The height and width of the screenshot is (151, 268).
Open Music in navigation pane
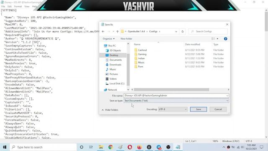(111, 69)
